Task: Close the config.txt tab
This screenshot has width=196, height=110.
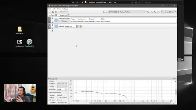Action: click(x=56, y=15)
